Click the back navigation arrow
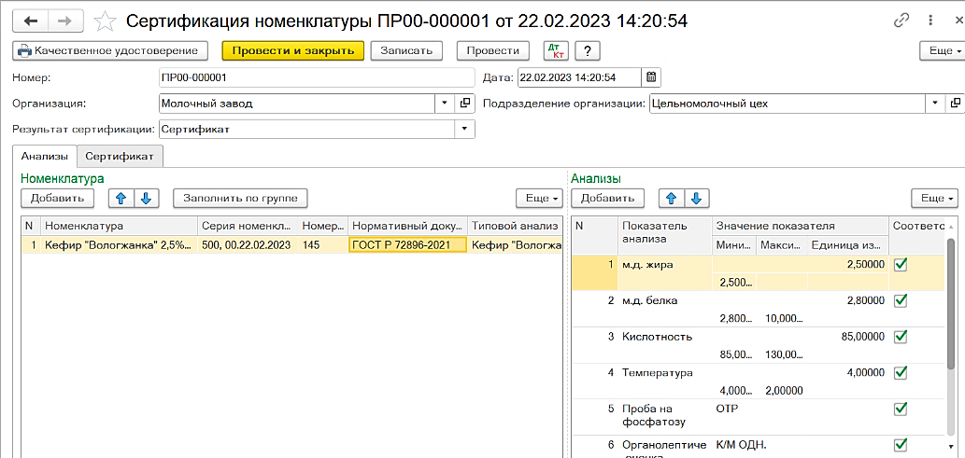The width and height of the screenshot is (965, 458). pyautogui.click(x=31, y=21)
